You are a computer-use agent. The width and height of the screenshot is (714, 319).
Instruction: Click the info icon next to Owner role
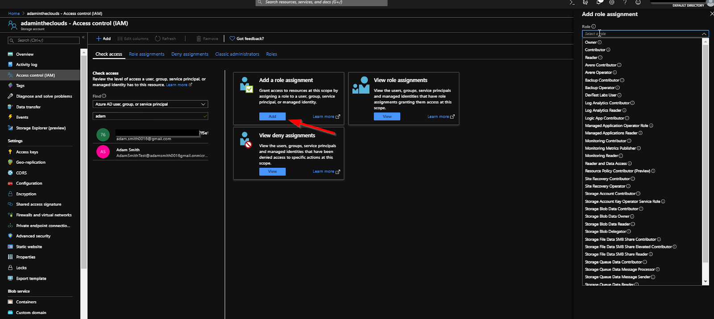(x=600, y=42)
